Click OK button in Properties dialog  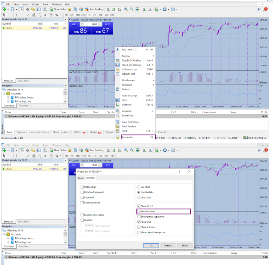(x=151, y=245)
